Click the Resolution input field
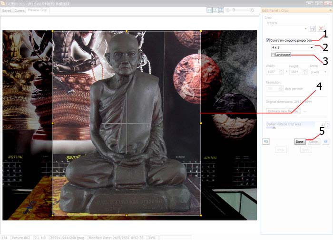Image resolution: width=333 pixels, height=240 pixels. (x=272, y=89)
